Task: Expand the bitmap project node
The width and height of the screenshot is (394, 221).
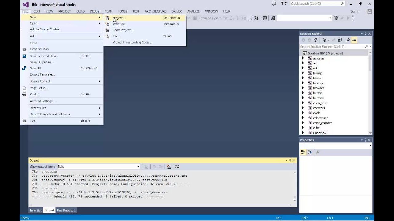Action: [303, 73]
